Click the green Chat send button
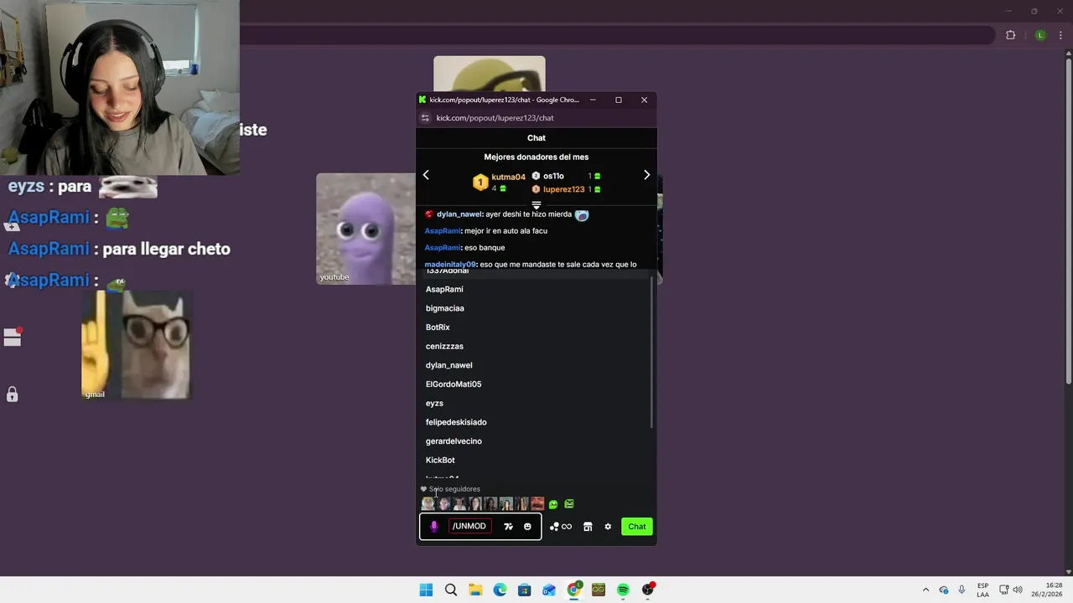The image size is (1073, 603). (x=637, y=527)
